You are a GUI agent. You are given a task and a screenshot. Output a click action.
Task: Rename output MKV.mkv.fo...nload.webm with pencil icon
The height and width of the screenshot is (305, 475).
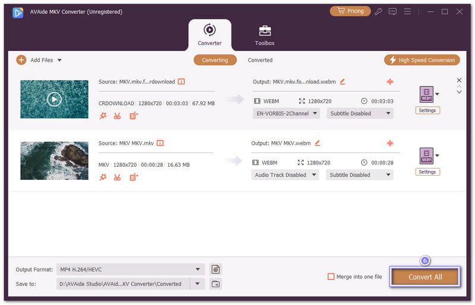pyautogui.click(x=343, y=81)
